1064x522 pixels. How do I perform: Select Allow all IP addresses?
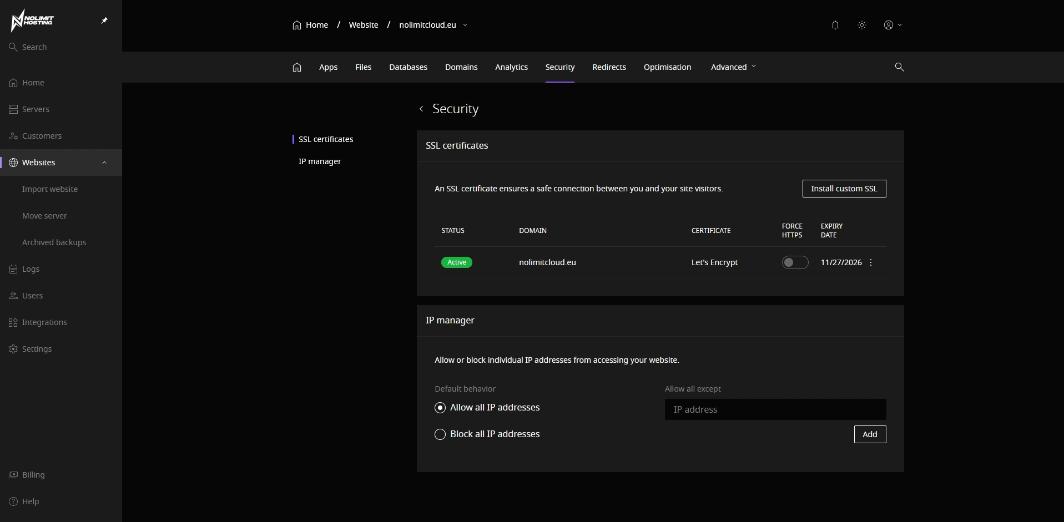coord(440,408)
